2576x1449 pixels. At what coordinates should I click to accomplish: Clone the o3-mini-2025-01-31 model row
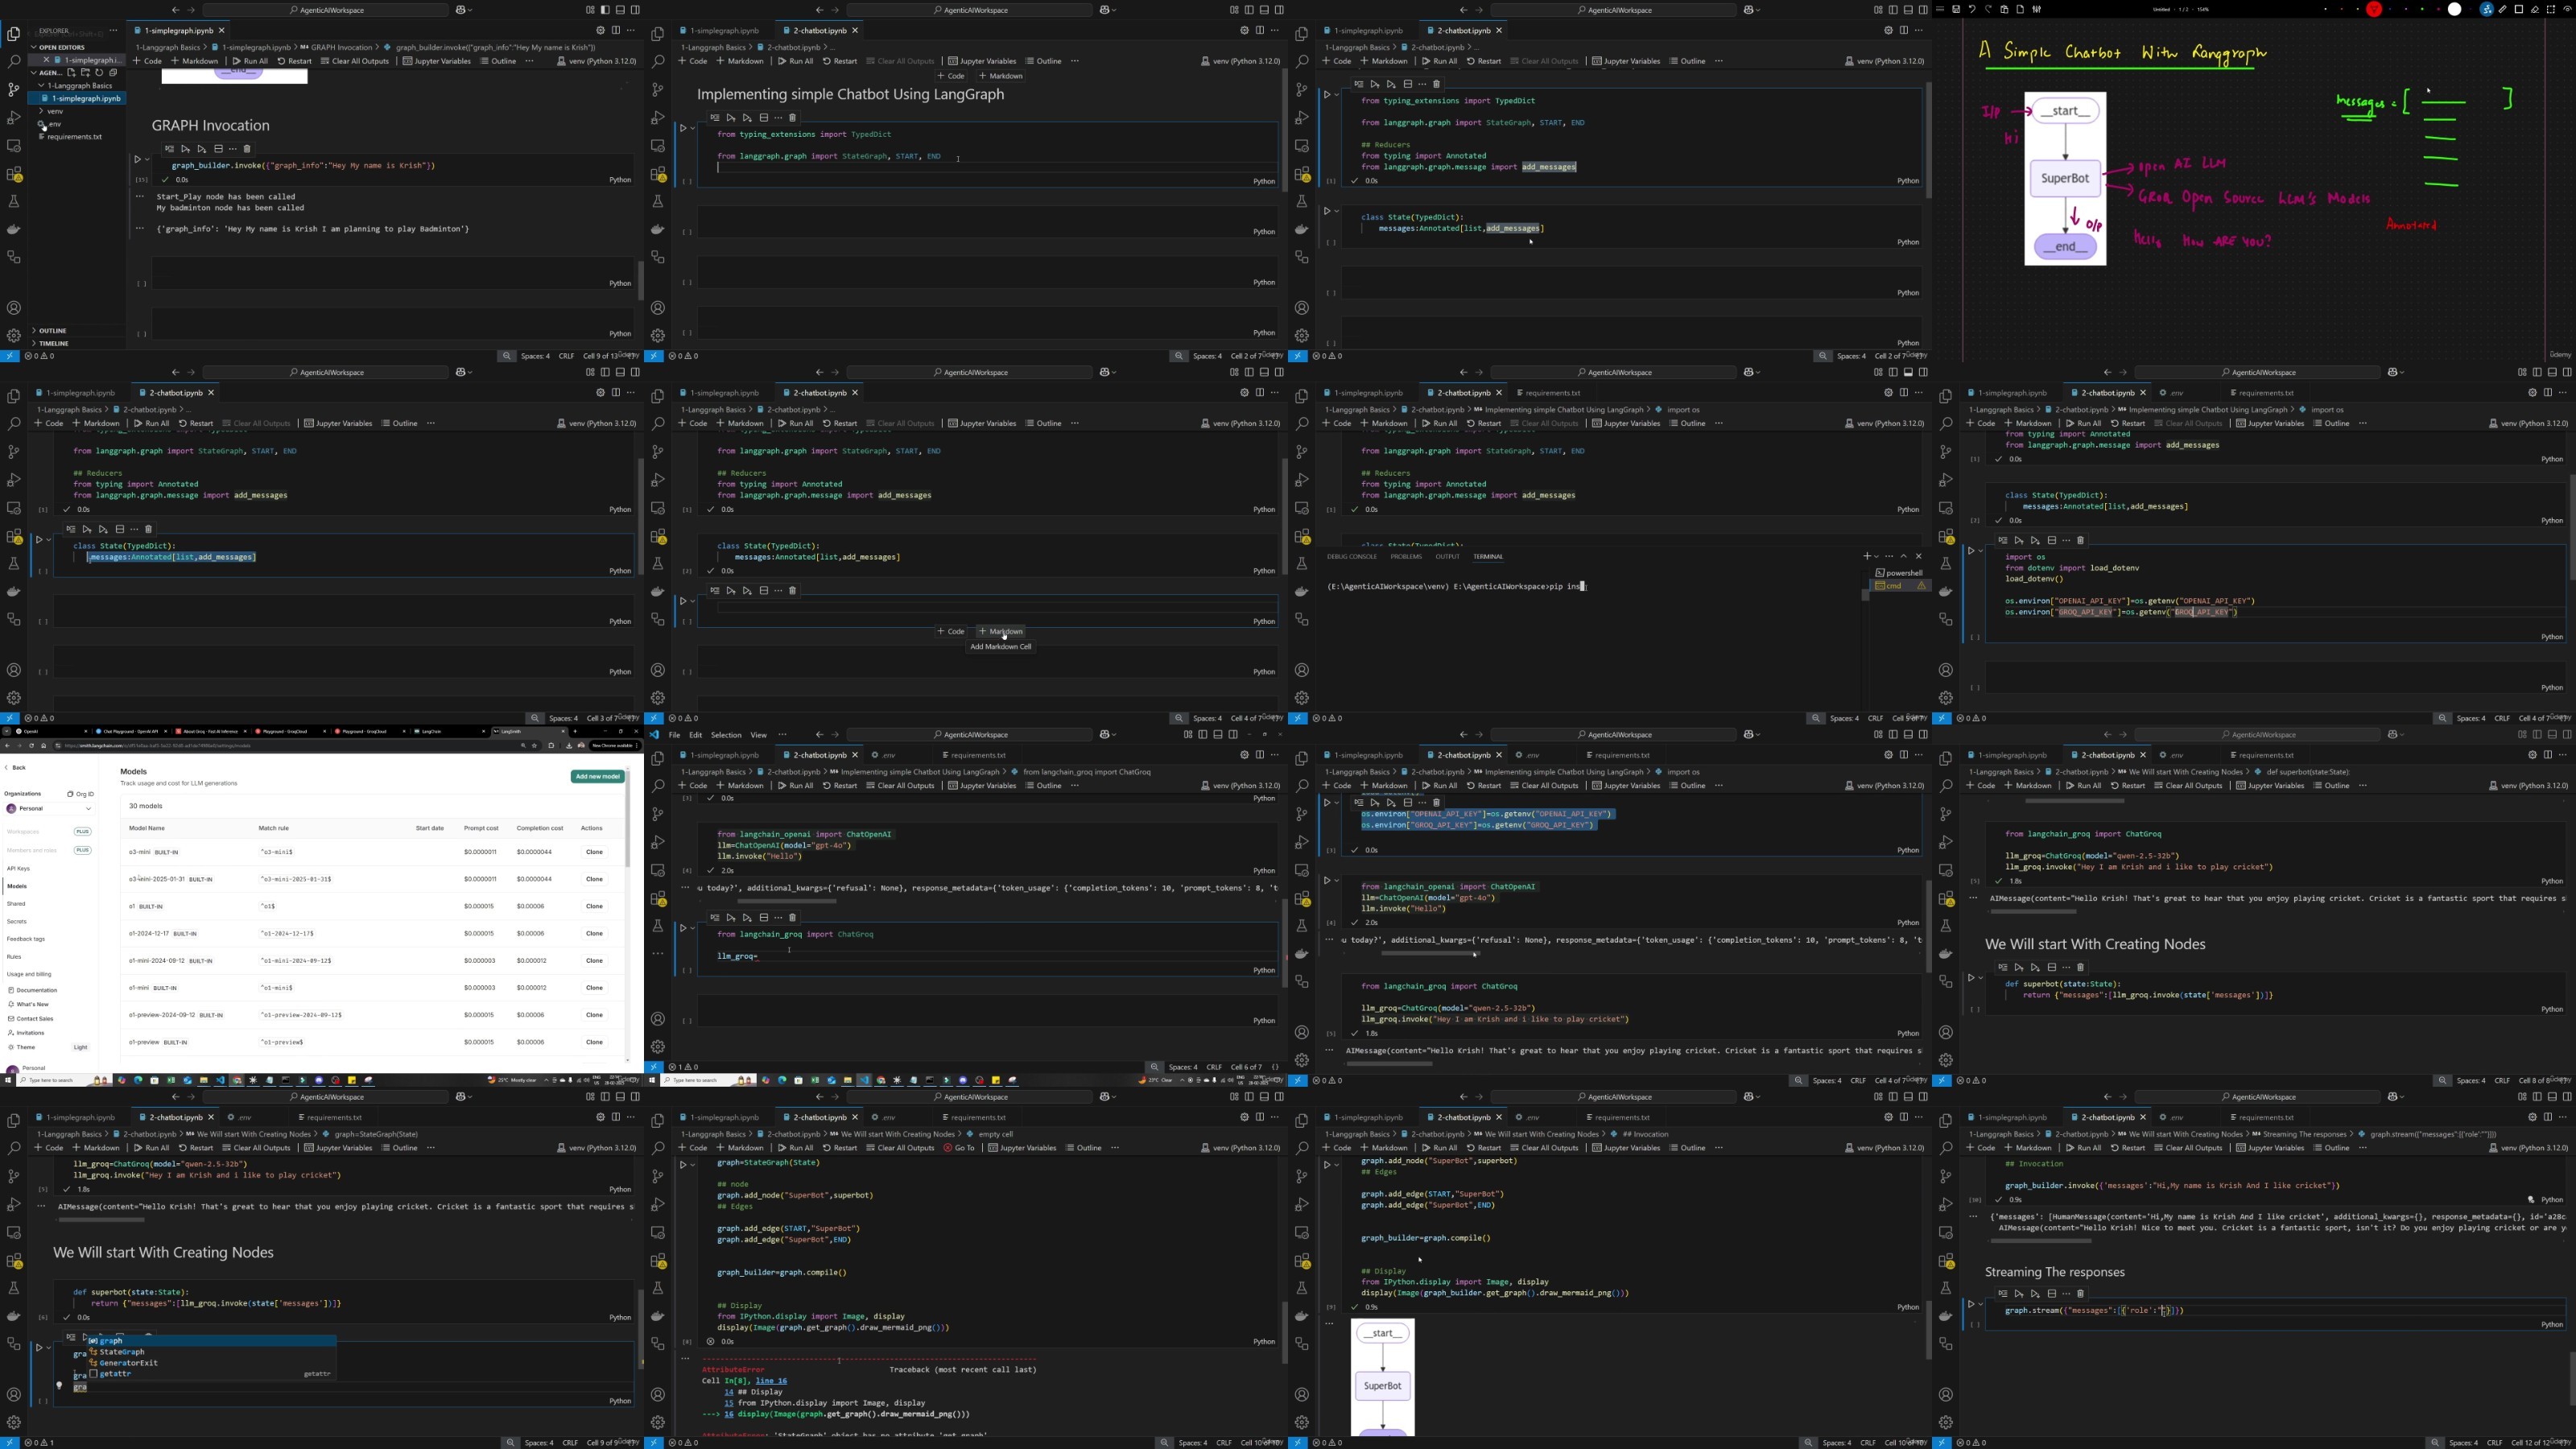point(594,879)
